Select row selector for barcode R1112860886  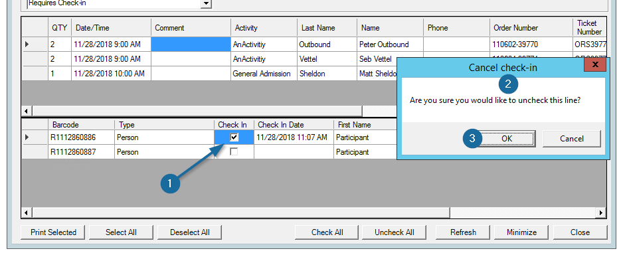(35, 137)
